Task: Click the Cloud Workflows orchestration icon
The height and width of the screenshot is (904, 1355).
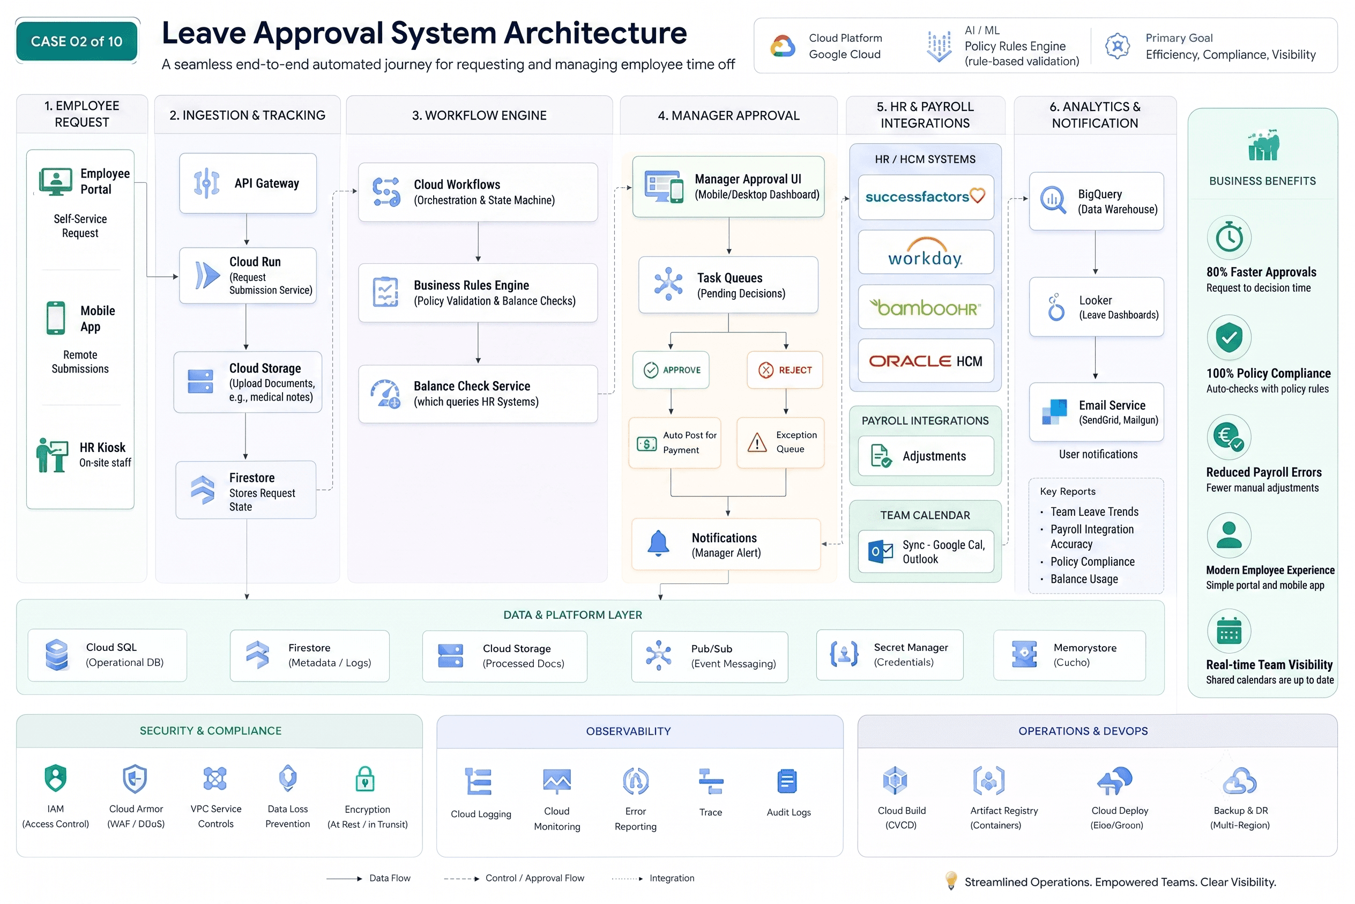Action: pyautogui.click(x=386, y=192)
